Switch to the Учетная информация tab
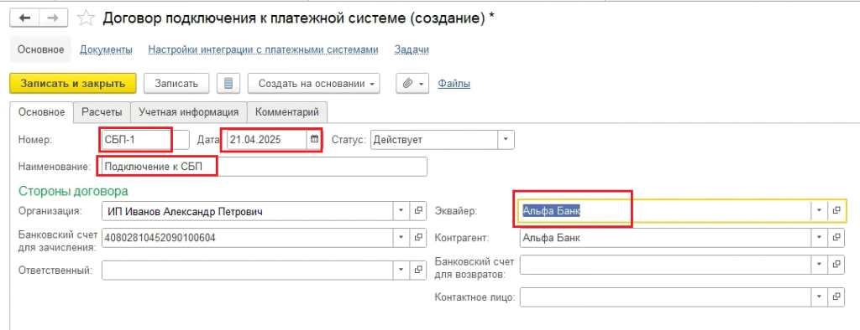860x330 pixels. pos(188,111)
